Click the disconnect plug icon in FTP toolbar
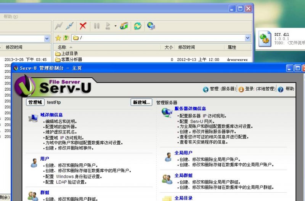This screenshot has width=305, height=201. (69, 26)
